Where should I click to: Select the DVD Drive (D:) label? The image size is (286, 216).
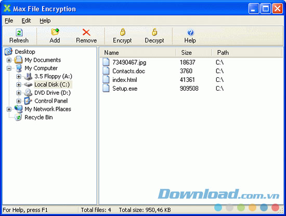53,93
